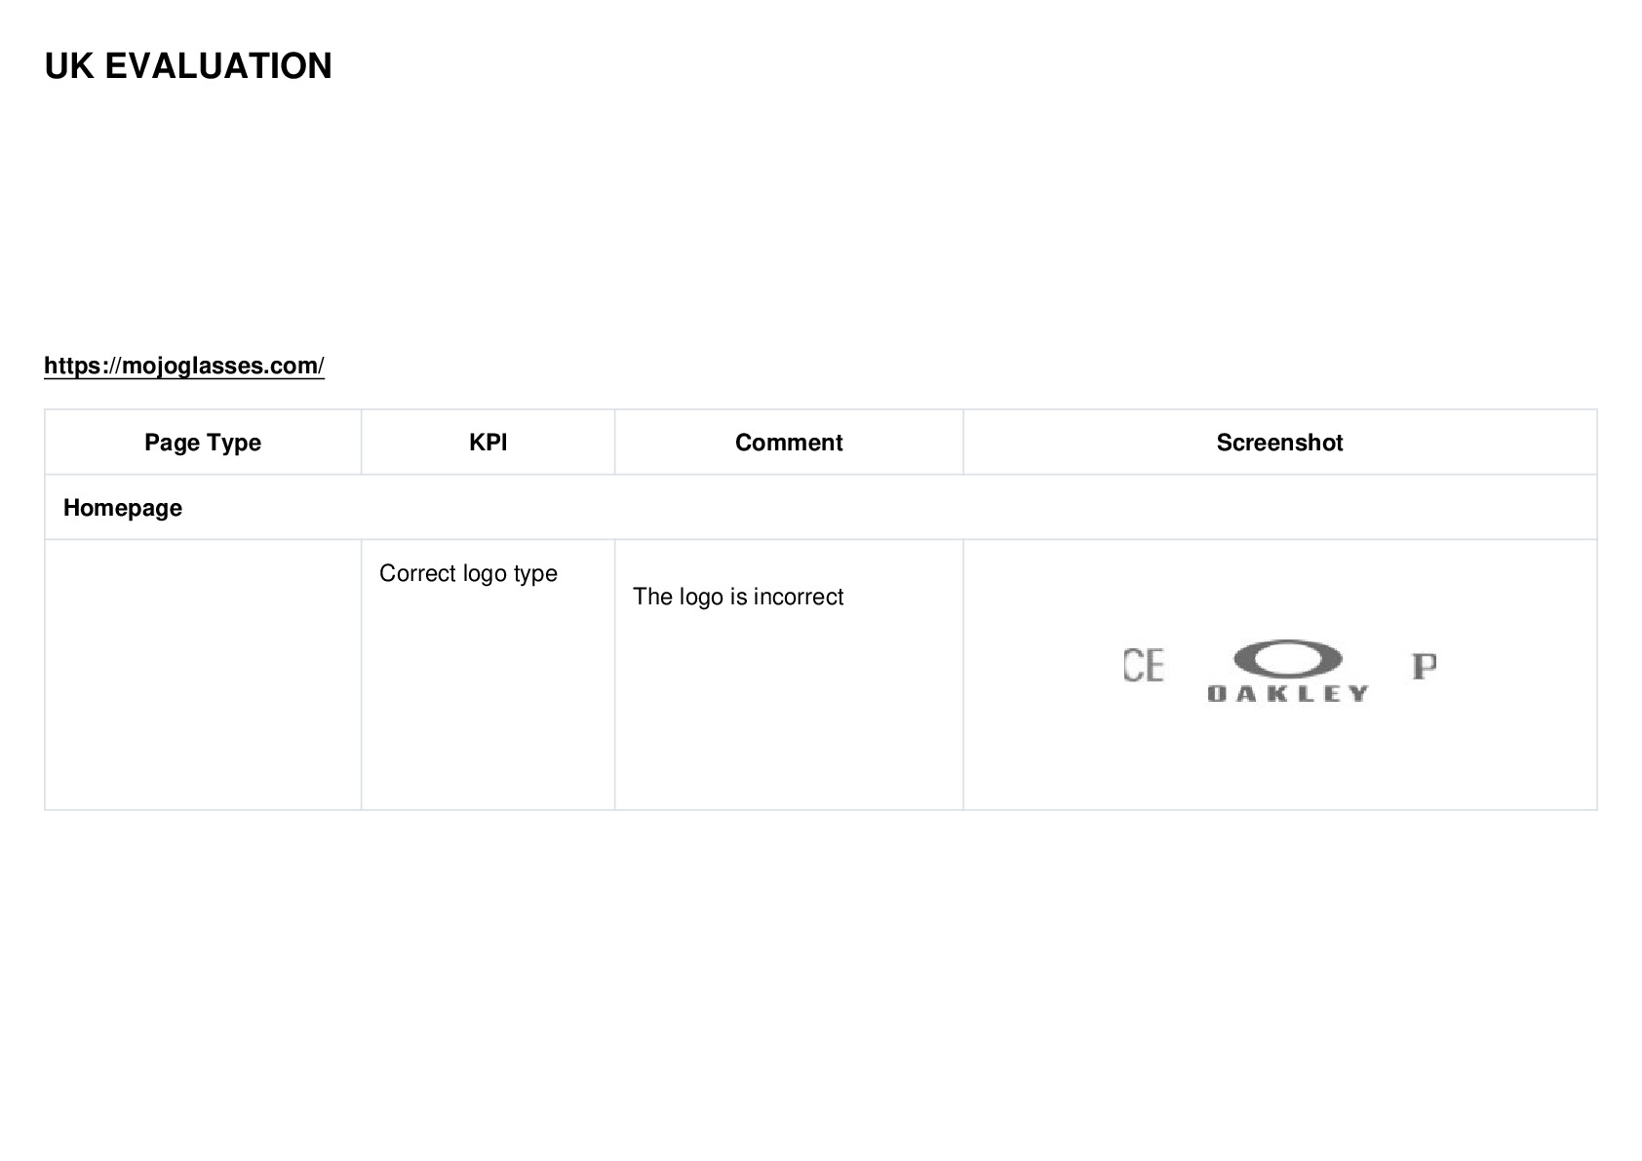
Task: Click the word 'UK' in the title
Action: [x=69, y=66]
